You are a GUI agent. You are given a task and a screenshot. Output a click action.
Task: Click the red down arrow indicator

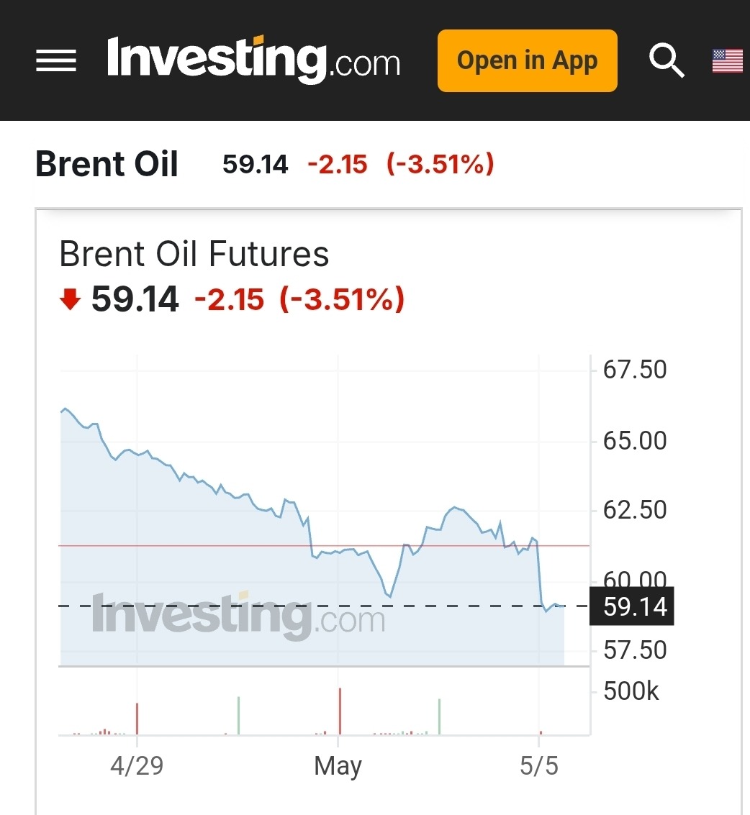point(70,299)
